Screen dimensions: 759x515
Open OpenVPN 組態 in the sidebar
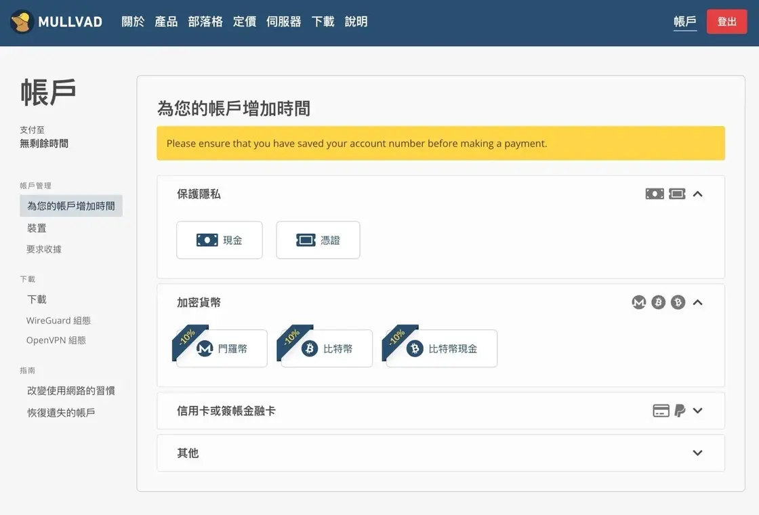[56, 340]
